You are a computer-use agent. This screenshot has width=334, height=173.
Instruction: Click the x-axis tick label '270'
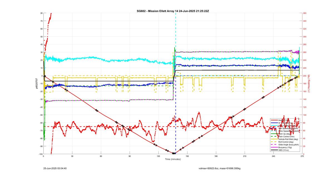point(302,156)
